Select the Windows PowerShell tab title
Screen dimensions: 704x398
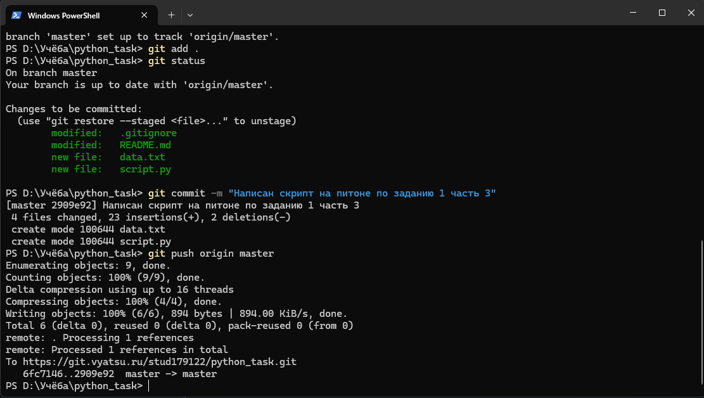(64, 15)
